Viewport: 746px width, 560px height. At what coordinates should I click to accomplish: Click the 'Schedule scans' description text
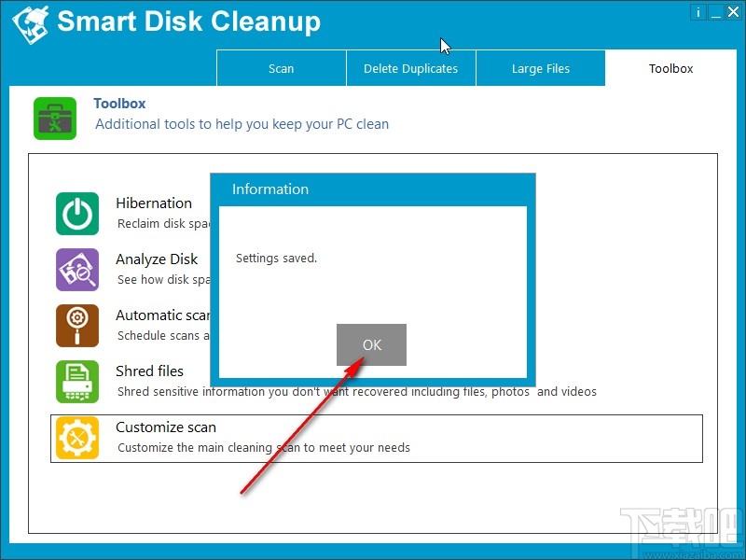click(164, 336)
